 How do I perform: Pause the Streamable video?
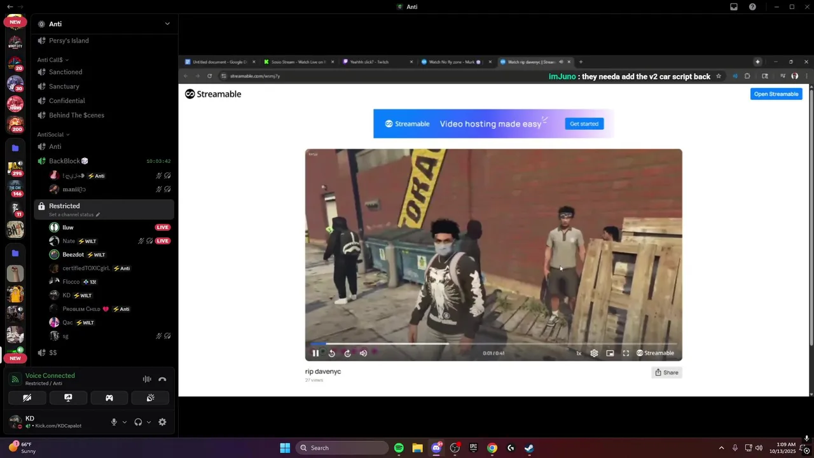click(315, 353)
